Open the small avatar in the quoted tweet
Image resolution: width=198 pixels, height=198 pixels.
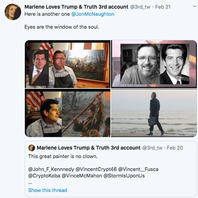coord(32,148)
